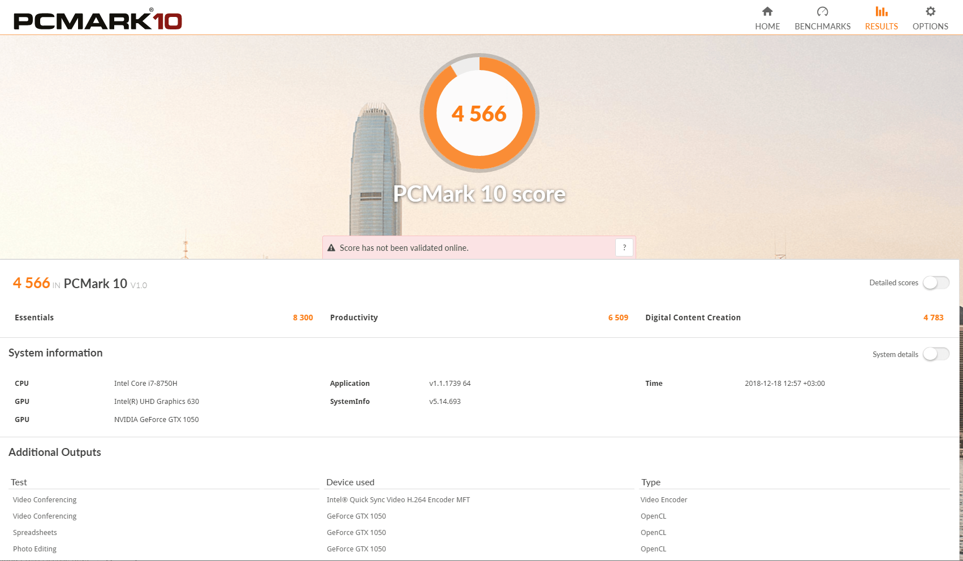
Task: Click the Results bar chart icon
Action: tap(881, 11)
